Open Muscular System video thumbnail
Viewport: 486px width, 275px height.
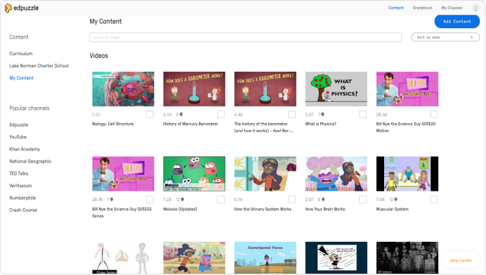click(x=407, y=173)
